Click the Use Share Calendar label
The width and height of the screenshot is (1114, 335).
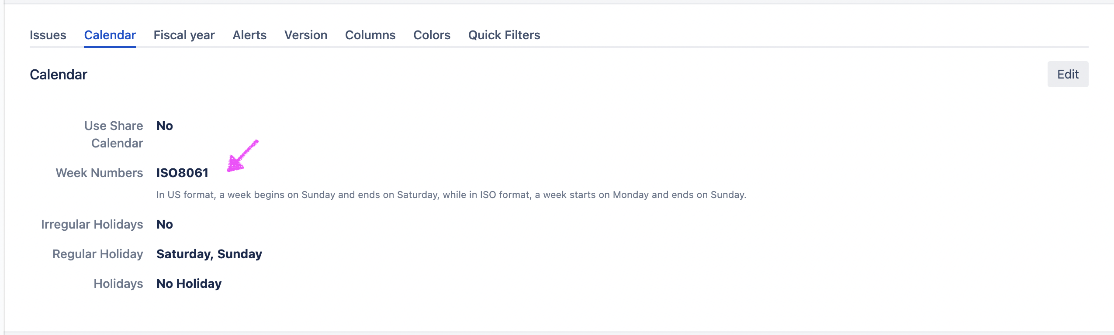(x=114, y=134)
